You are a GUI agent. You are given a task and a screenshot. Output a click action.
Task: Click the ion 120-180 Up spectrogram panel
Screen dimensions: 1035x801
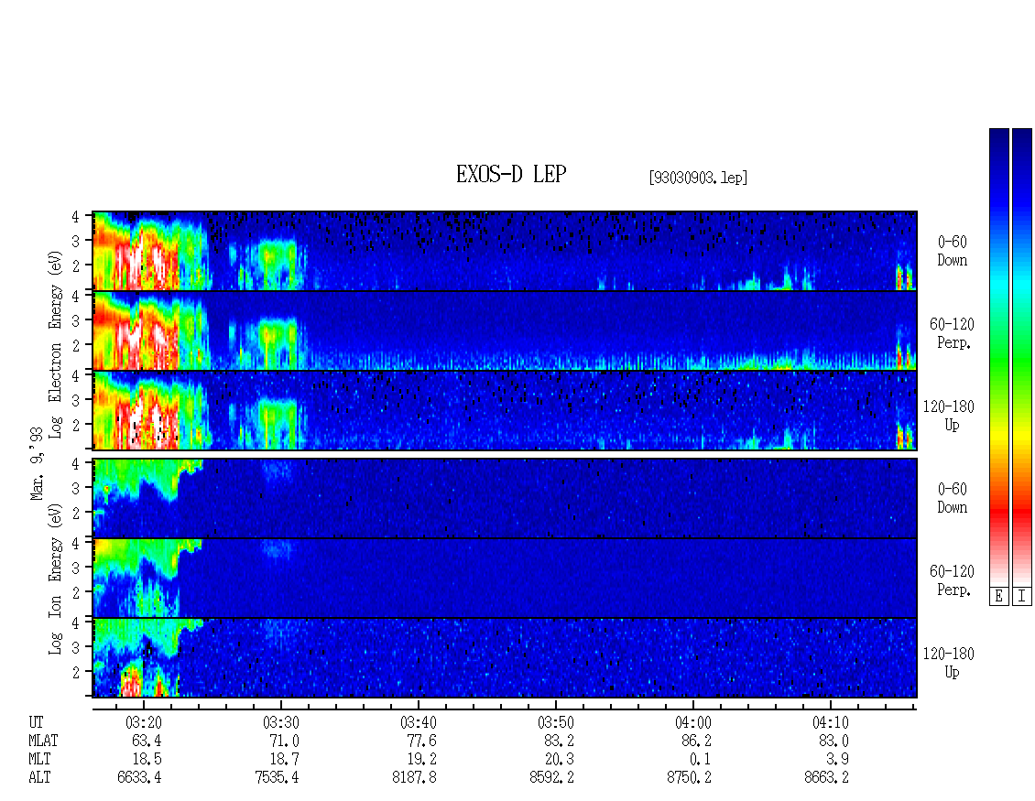(x=505, y=658)
